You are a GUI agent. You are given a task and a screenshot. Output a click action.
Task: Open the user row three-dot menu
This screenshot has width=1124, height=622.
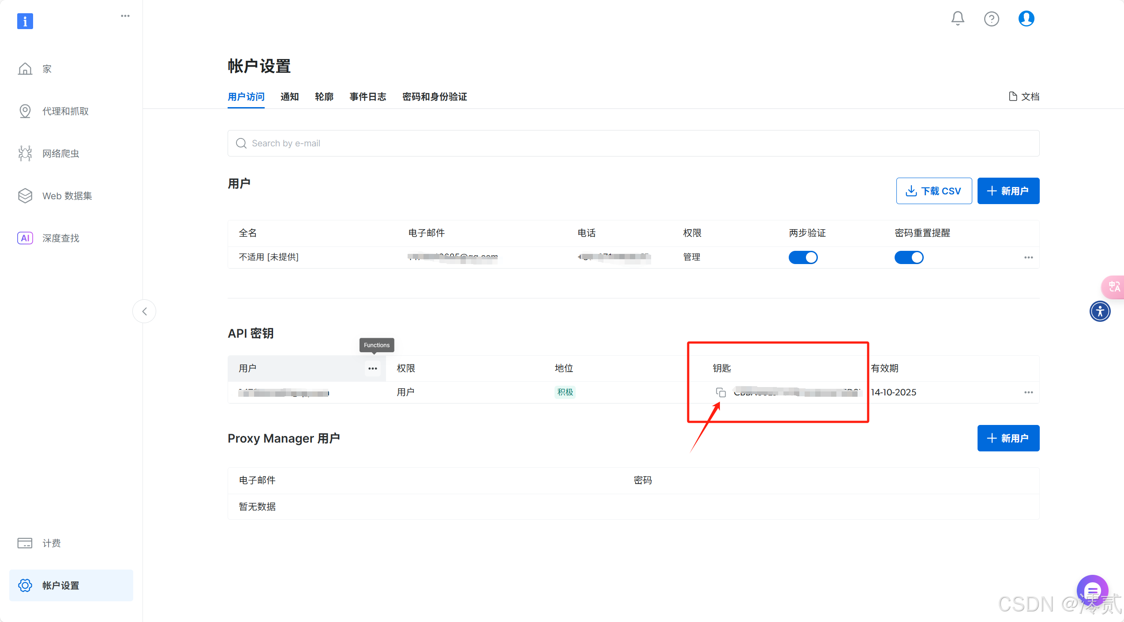1028,257
